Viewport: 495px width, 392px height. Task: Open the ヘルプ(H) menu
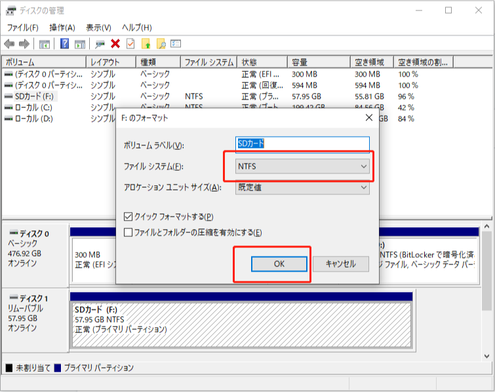tap(137, 27)
